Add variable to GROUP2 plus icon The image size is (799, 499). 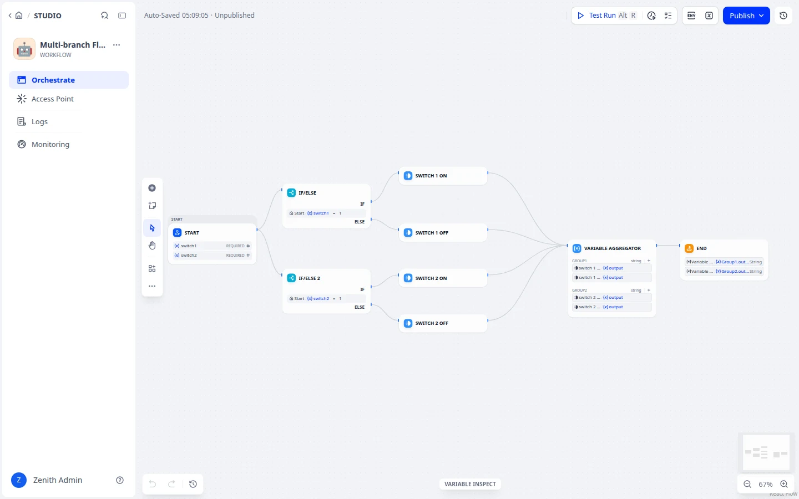click(649, 290)
